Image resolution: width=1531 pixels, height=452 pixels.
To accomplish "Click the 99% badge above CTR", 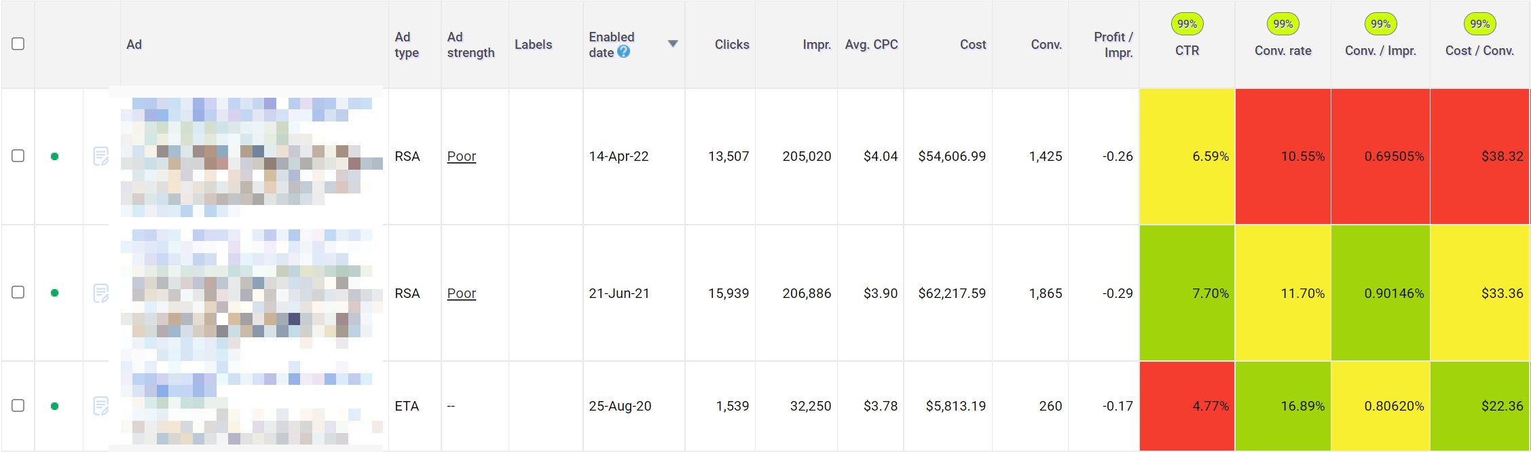I will 1187,24.
